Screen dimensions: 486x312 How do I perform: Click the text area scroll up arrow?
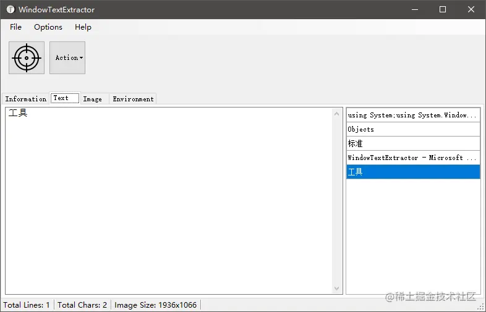[337, 114]
